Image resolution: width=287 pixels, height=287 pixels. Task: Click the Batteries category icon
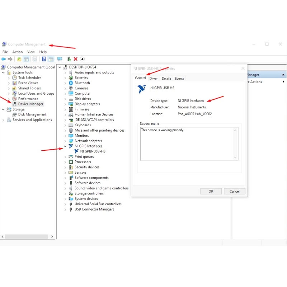point(71,77)
